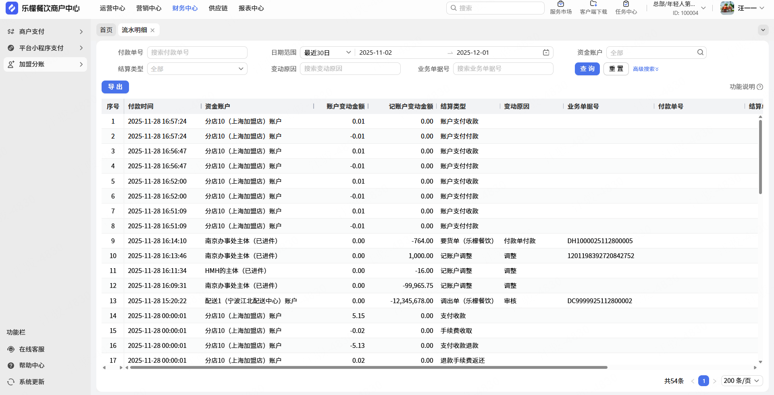The width and height of the screenshot is (774, 395).
Task: Click the 查询 query button
Action: (587, 69)
